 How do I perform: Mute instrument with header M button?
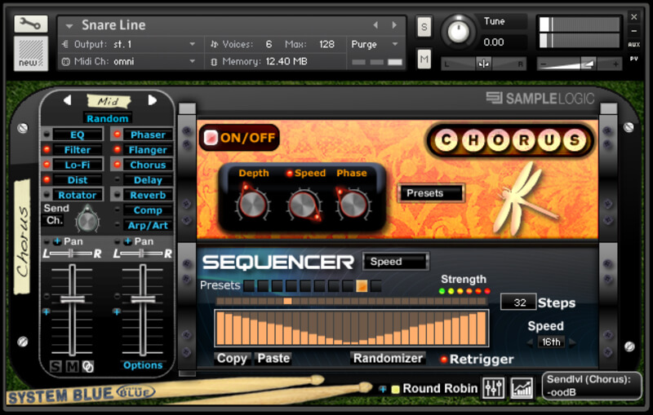coord(424,59)
